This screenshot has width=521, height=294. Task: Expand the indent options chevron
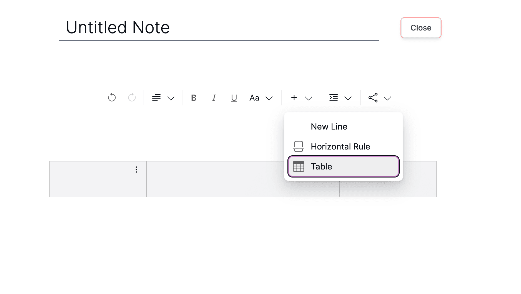(348, 98)
